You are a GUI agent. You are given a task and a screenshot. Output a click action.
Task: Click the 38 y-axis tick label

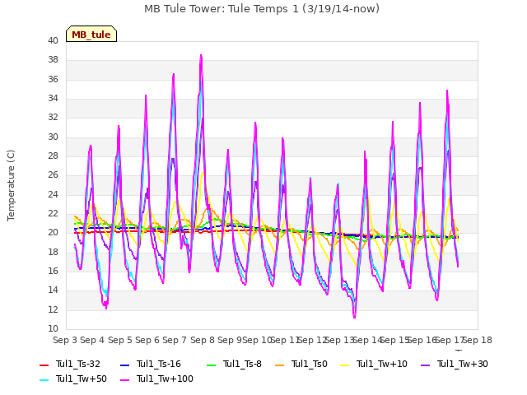coord(53,60)
